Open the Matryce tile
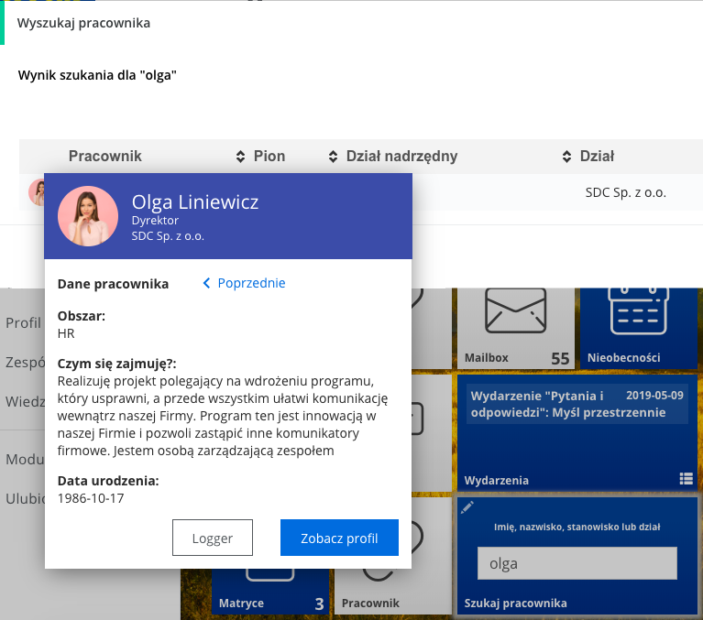703x620 pixels. pyautogui.click(x=269, y=592)
